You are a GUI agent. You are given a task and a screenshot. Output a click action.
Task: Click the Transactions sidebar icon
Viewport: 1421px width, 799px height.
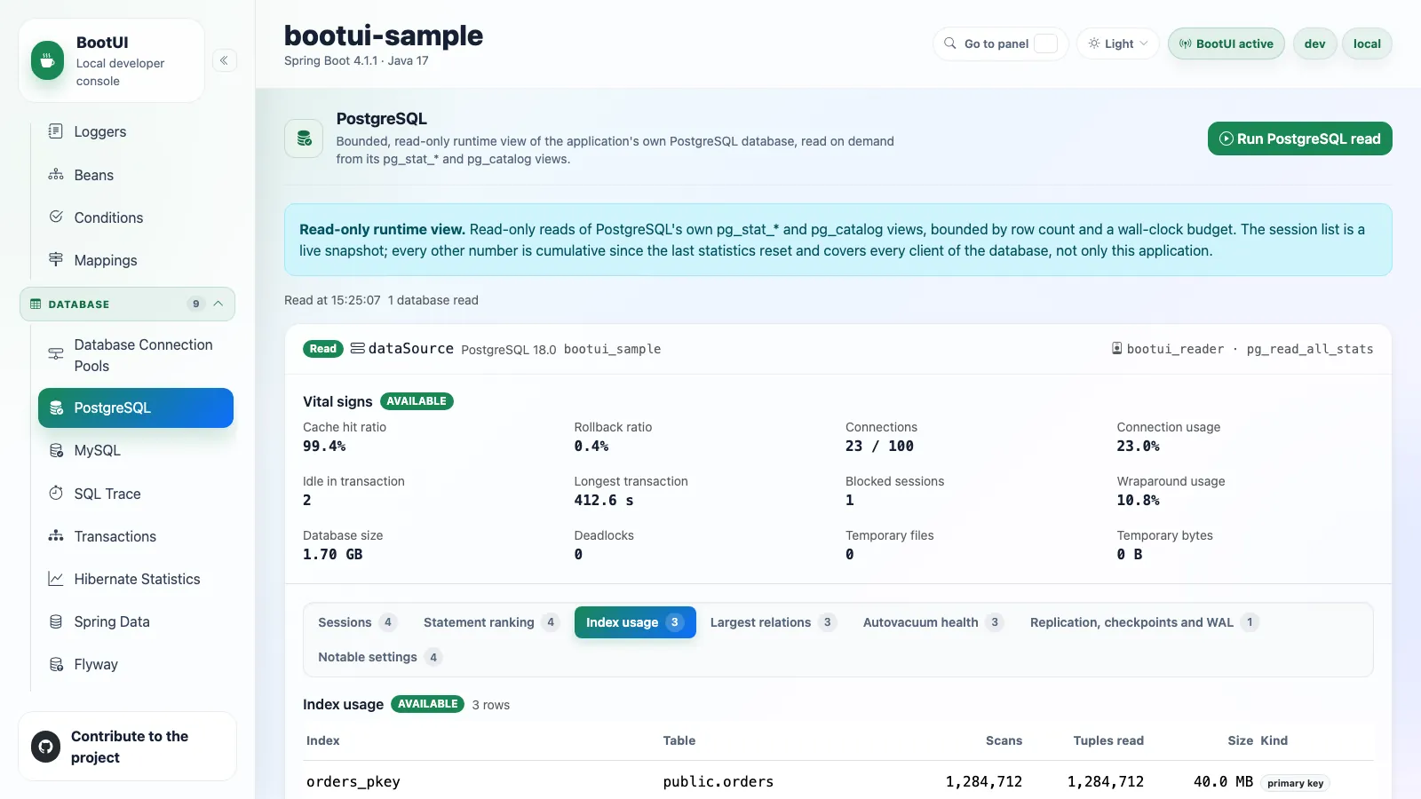[x=56, y=535]
